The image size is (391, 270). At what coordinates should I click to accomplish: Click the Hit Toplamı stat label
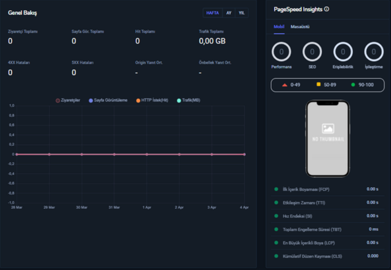tap(145, 32)
